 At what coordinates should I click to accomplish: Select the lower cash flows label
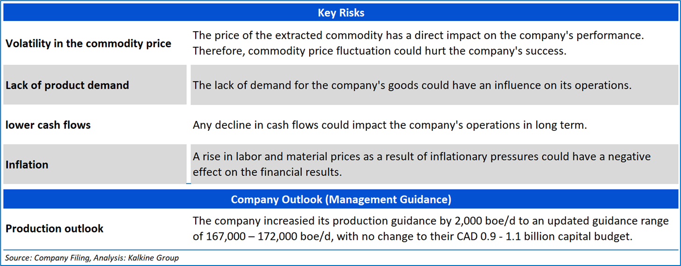pos(48,125)
